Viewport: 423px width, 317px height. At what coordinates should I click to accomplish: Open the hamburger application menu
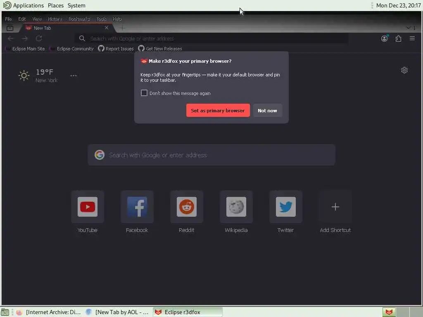pos(412,38)
